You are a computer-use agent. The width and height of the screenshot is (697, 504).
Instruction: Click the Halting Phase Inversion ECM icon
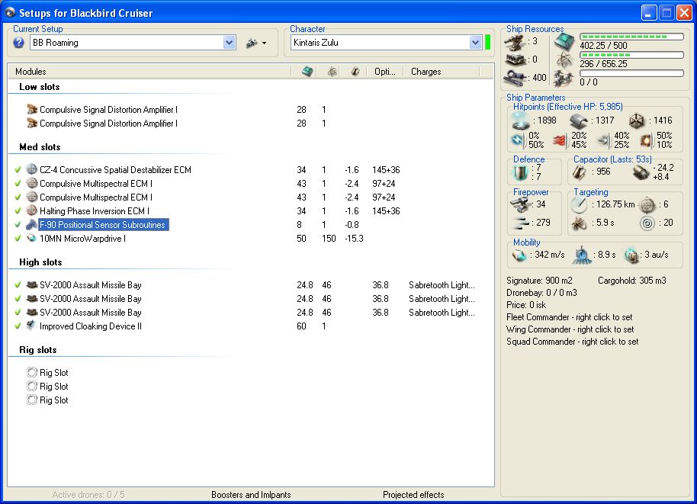pyautogui.click(x=31, y=210)
